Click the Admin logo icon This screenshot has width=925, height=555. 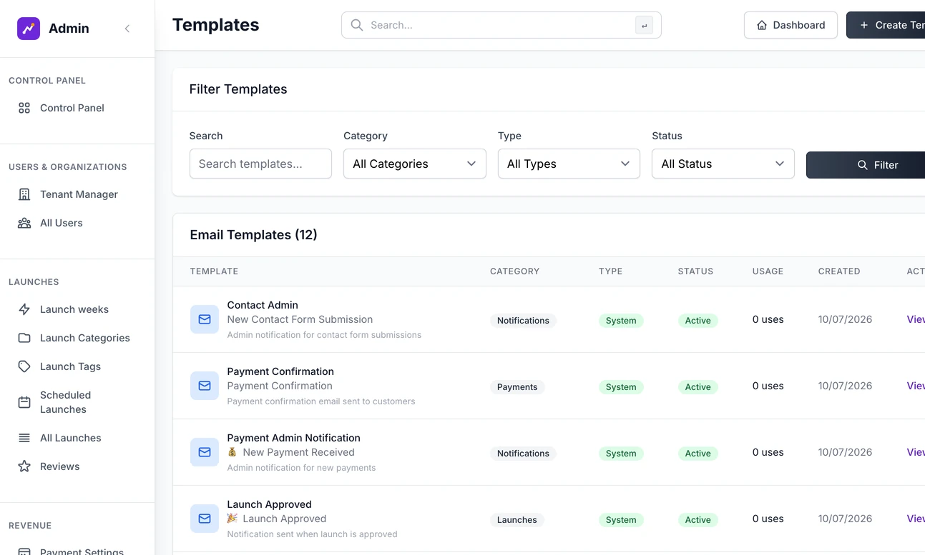click(29, 29)
